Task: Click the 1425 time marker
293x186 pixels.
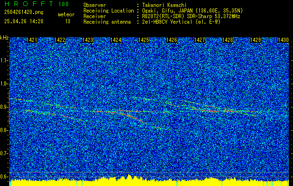Action: click(143, 40)
